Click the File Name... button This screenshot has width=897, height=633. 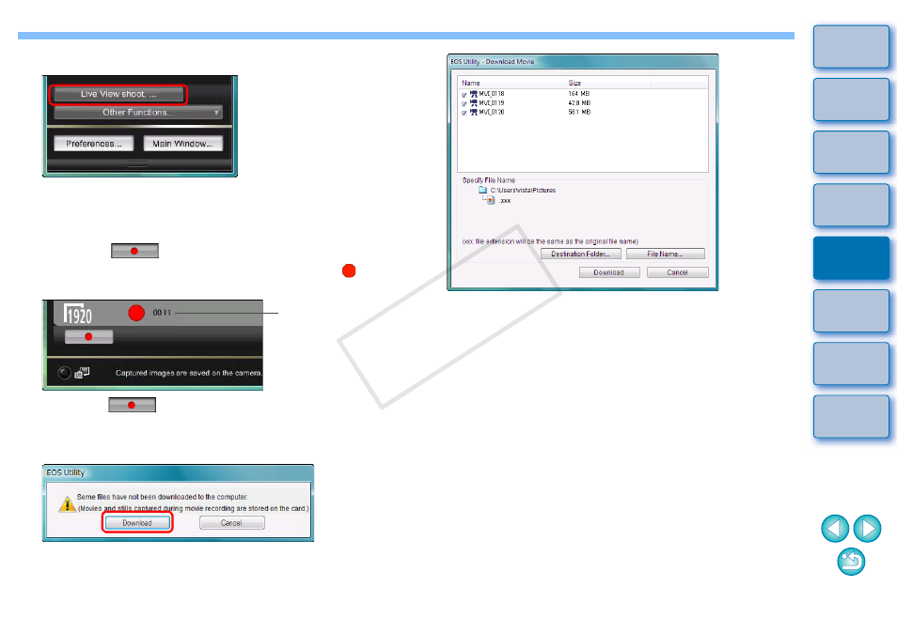pyautogui.click(x=666, y=254)
